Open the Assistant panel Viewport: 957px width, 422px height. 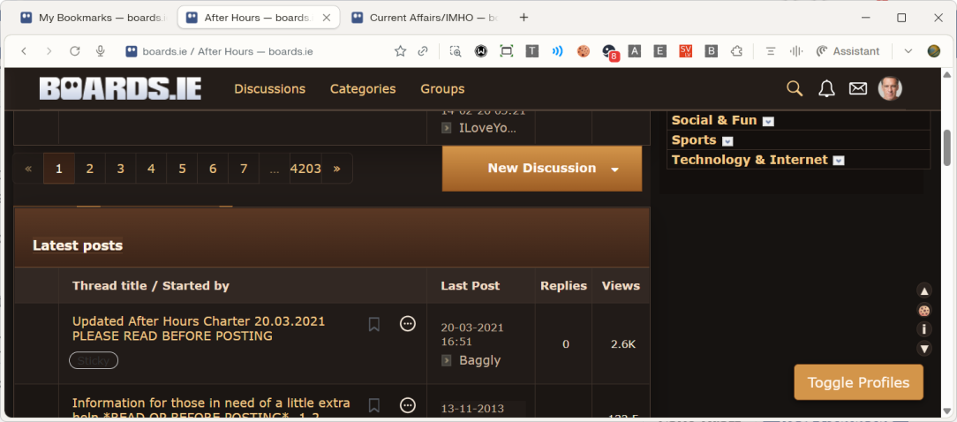click(x=848, y=51)
